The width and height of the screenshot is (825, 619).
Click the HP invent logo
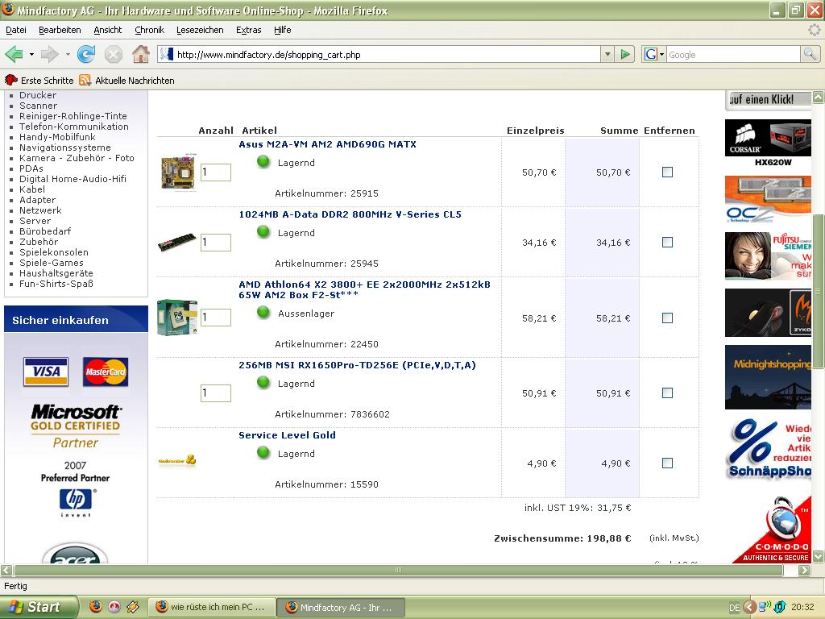76,503
